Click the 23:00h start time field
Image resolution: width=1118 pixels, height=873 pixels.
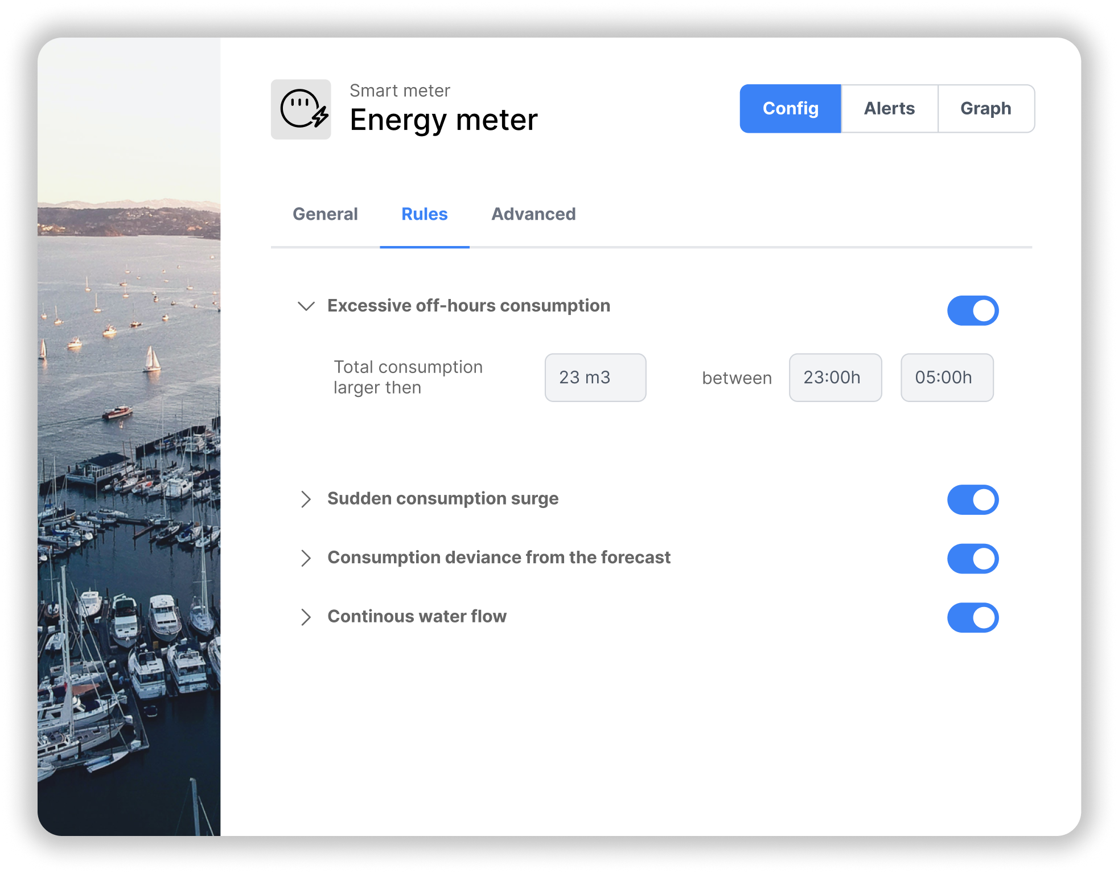tap(835, 378)
